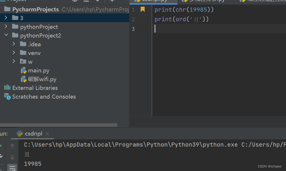Screen dimensions: 286x171
Task: Select main.py in the project tree
Action: (x=38, y=70)
